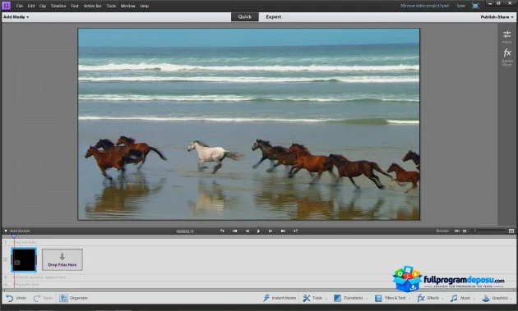Viewport: 518px width, 311px height.
Task: Open the Adjust panel with sliders icon
Action: [506, 37]
